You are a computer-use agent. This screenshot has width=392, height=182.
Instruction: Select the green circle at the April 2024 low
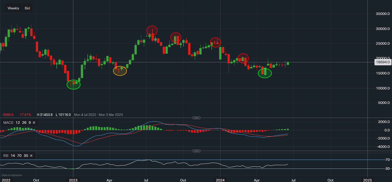(x=265, y=73)
